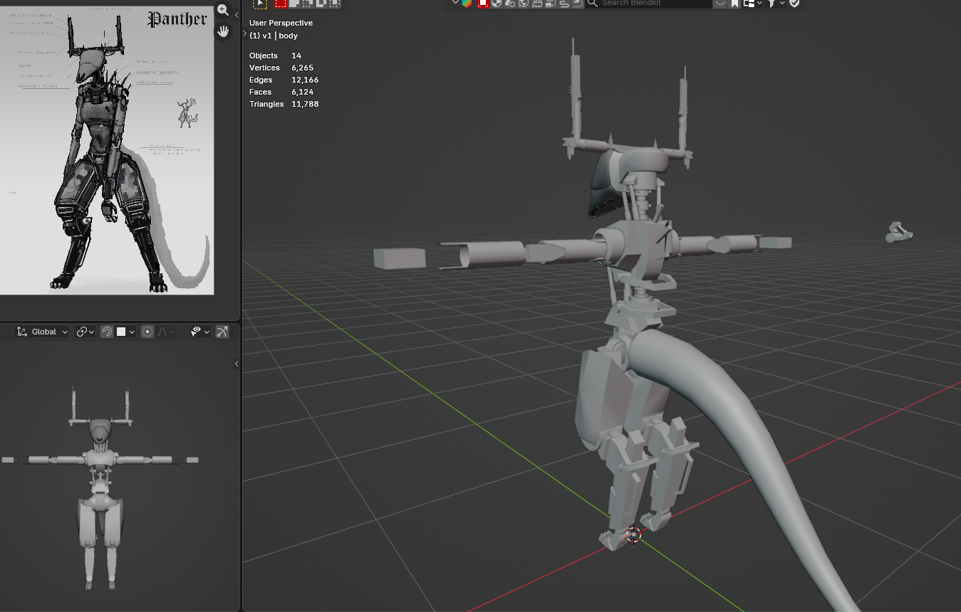The width and height of the screenshot is (961, 612).
Task: Click the Panther reference image
Action: 107,150
